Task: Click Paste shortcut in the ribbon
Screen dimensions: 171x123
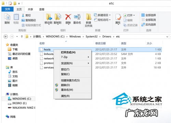Action: coord(31,25)
